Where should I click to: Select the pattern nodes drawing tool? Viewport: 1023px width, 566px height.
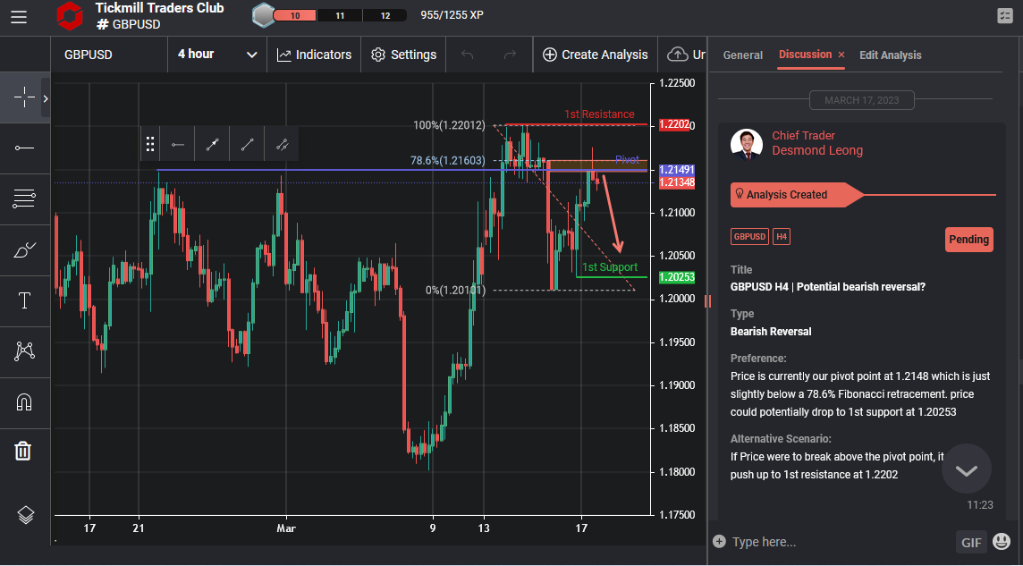point(25,351)
